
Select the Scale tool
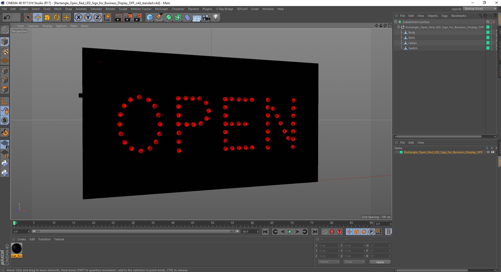pos(47,18)
